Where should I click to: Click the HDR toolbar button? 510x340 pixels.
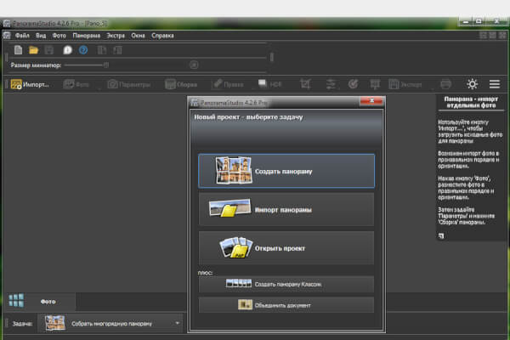click(269, 84)
